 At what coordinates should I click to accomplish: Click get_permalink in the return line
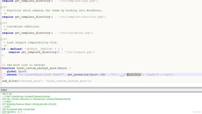pos(78,75)
